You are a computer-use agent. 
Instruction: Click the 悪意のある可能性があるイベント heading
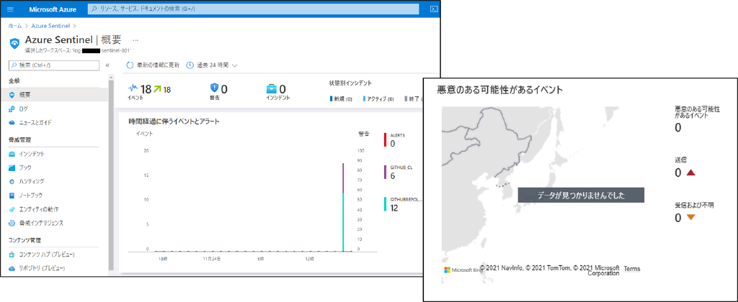point(500,90)
